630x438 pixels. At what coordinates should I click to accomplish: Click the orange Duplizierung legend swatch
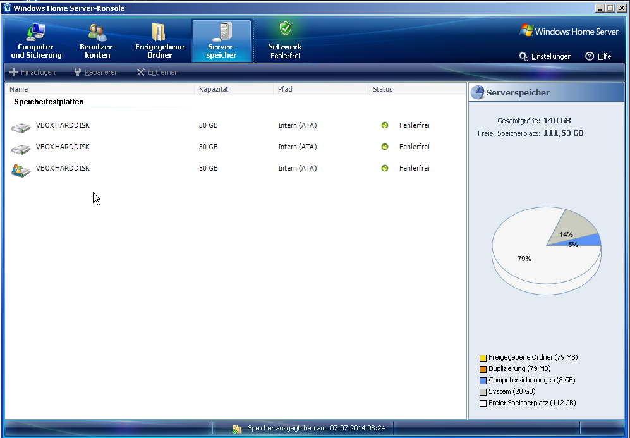pos(483,369)
